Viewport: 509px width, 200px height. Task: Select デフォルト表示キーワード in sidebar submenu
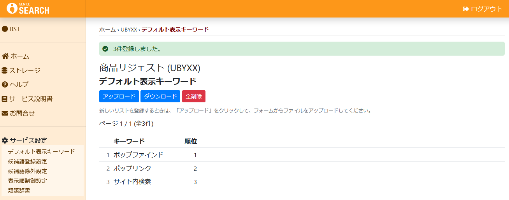[x=41, y=151]
